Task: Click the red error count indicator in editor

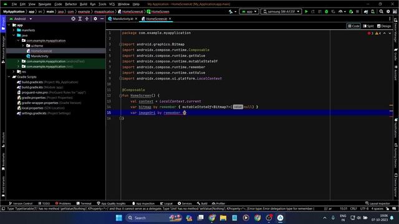Action: pos(370,33)
